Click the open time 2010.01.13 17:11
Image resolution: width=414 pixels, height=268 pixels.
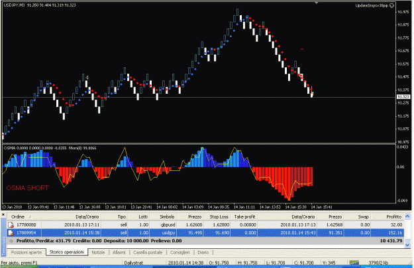coord(82,225)
